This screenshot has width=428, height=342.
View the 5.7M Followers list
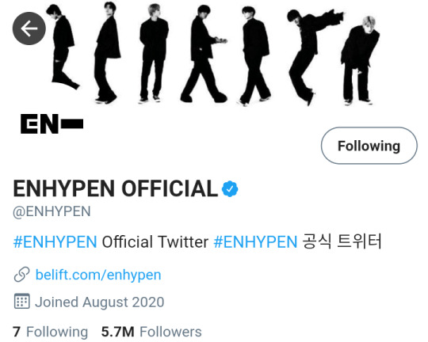151,332
